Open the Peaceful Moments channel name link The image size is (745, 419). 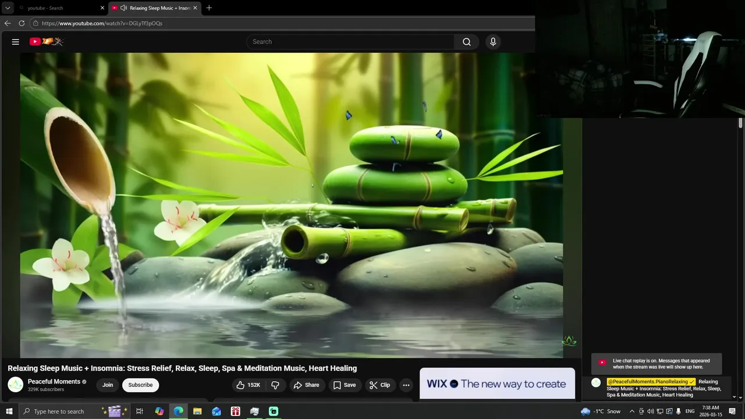point(54,382)
